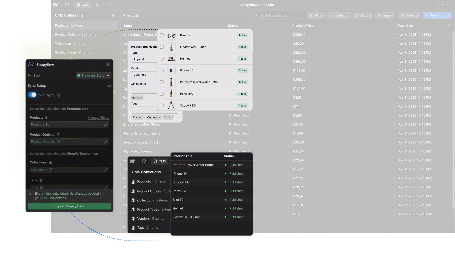The width and height of the screenshot is (455, 269).
Task: Expand the Products 22 items collection chevron
Action: (114, 25)
